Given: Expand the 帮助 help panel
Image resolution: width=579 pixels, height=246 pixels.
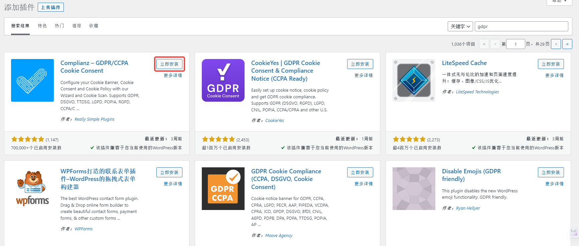Looking at the screenshot, I should point(559,2).
